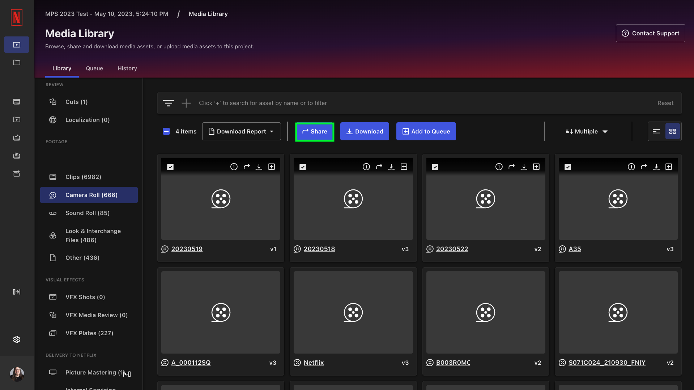Open the Download Report dropdown
Screen dimensions: 694x390
pyautogui.click(x=242, y=131)
